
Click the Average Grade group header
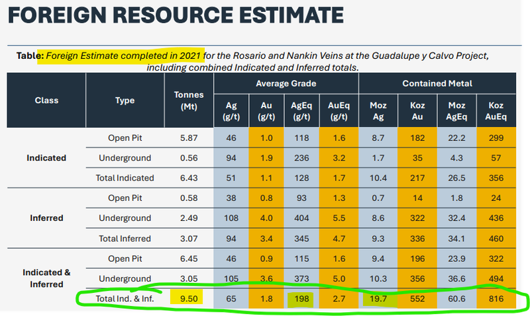(286, 83)
